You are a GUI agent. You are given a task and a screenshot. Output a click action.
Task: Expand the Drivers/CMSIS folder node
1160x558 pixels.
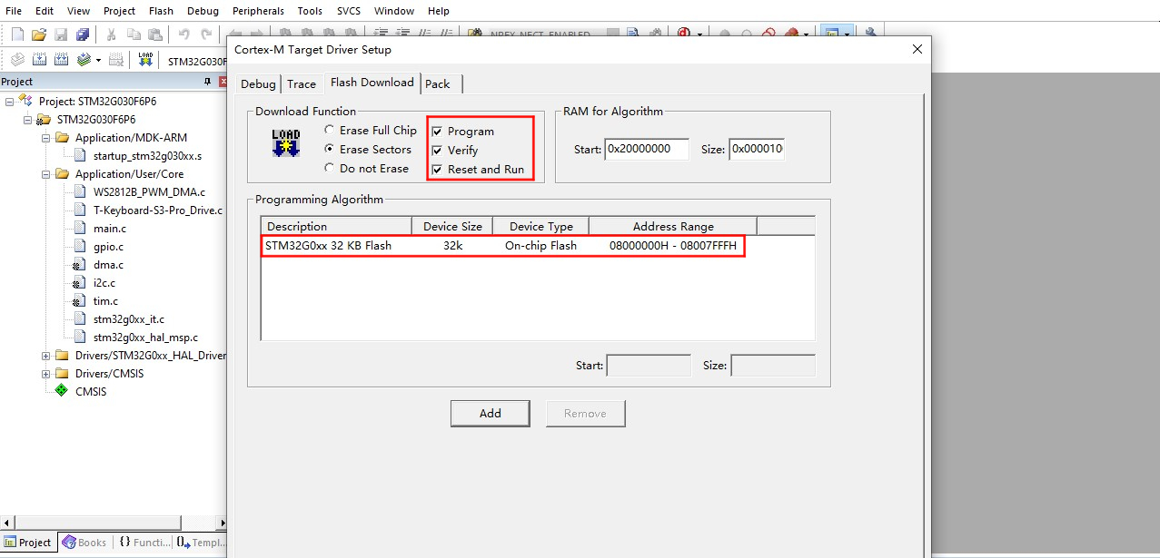pyautogui.click(x=46, y=374)
